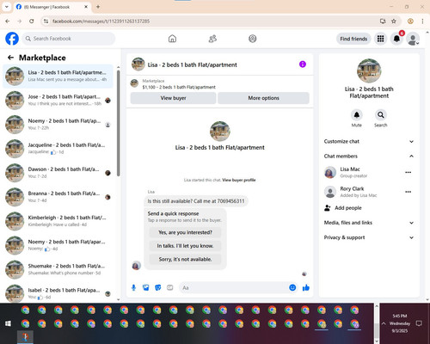Open the emoji picker in message box
The height and width of the screenshot is (344, 430).
click(x=292, y=287)
